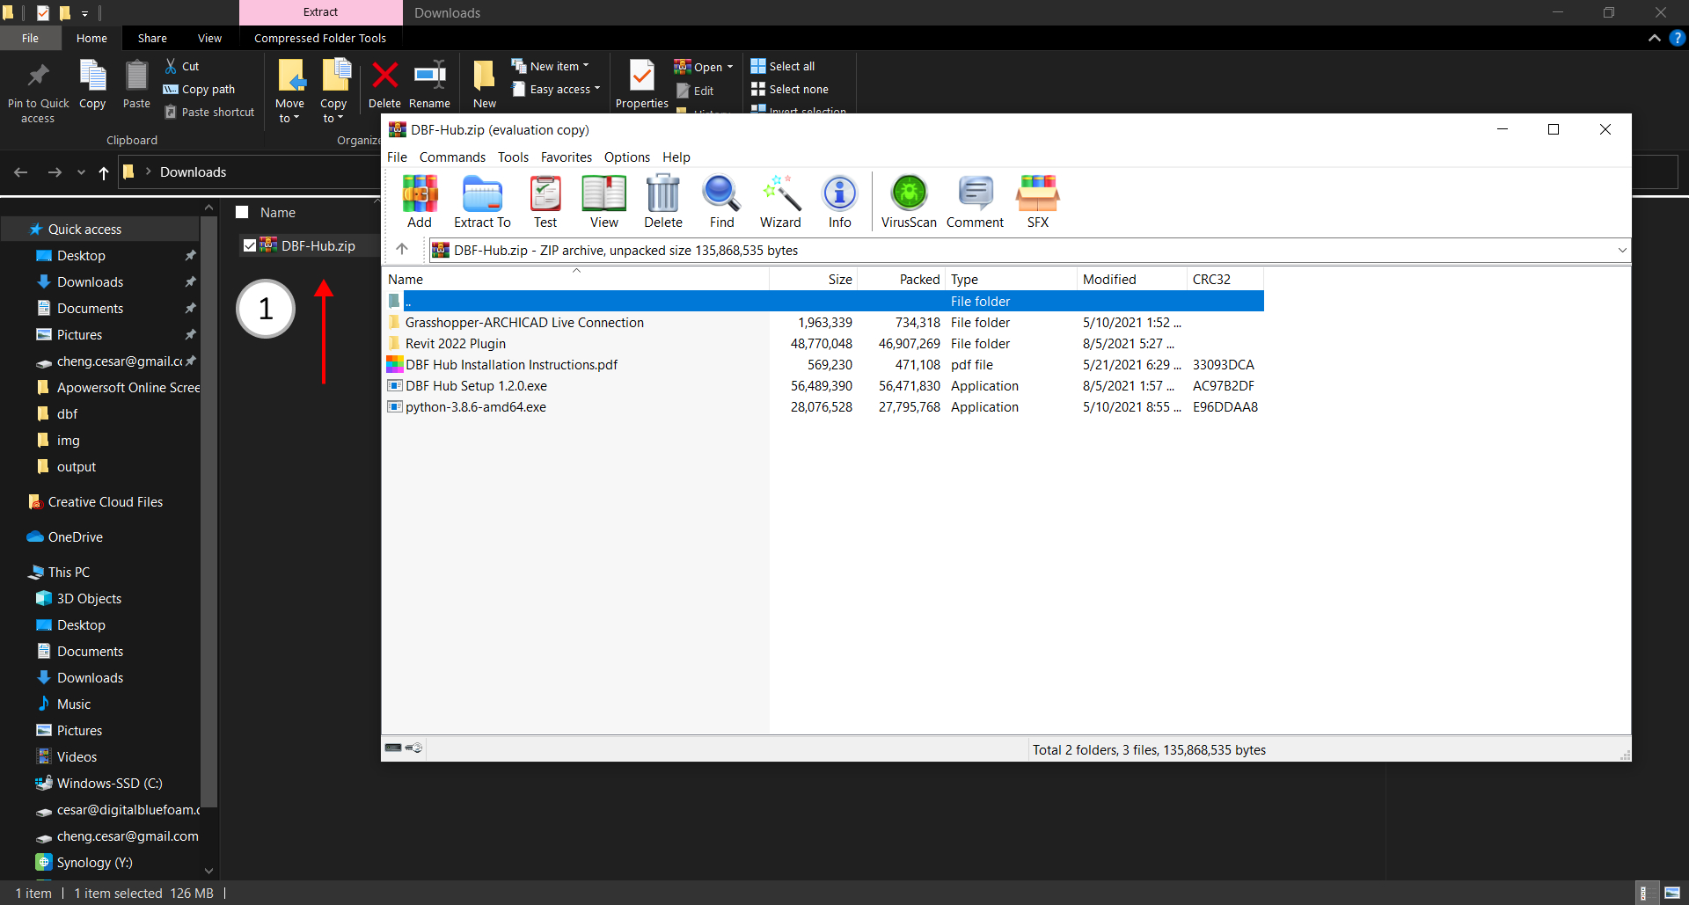
Task: Open the WinRAR Tools menu
Action: (513, 157)
